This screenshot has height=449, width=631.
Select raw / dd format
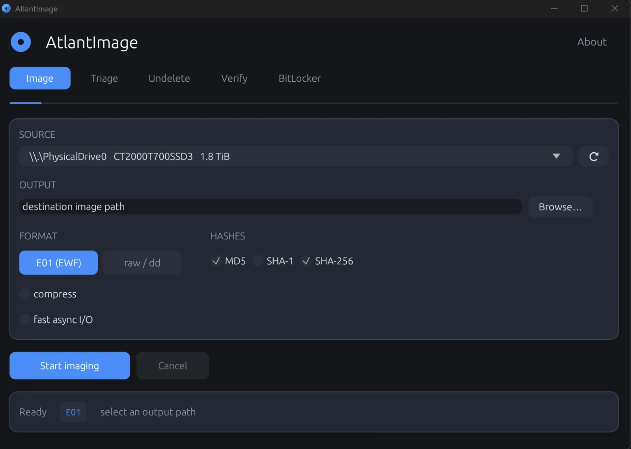point(142,263)
